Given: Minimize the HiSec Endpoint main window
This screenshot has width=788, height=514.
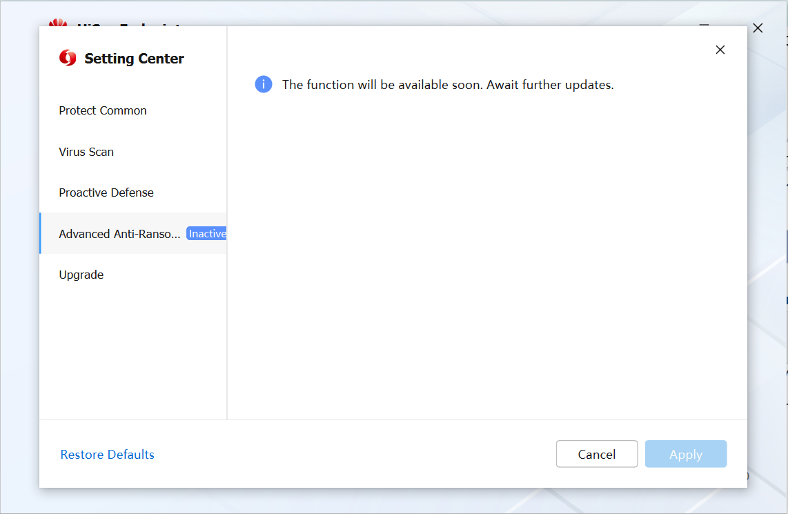Looking at the screenshot, I should click(x=704, y=25).
